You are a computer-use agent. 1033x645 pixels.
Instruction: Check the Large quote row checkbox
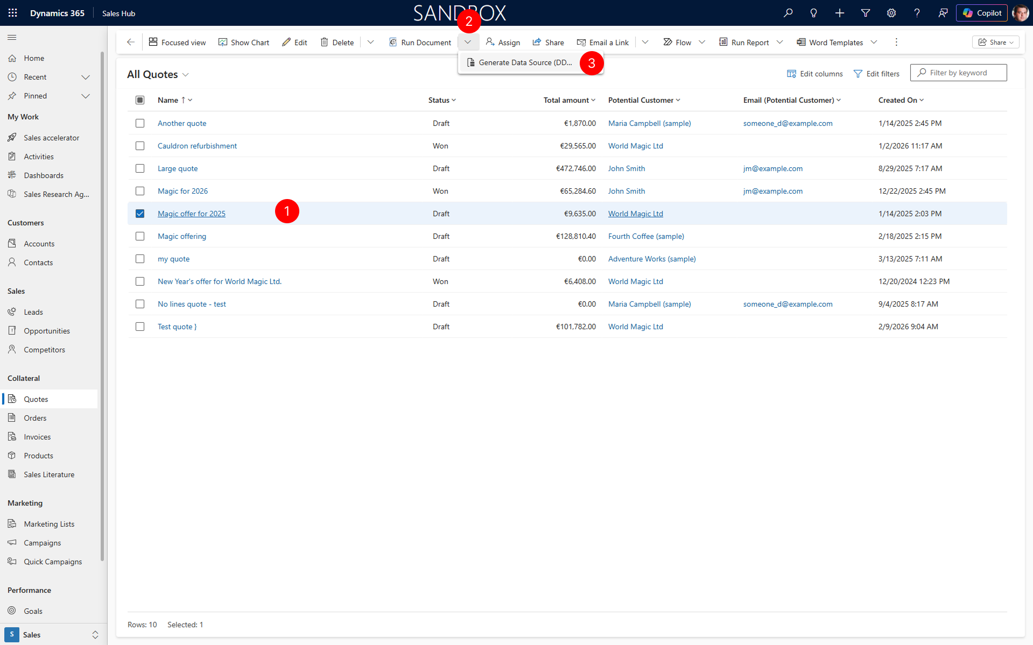(x=140, y=168)
